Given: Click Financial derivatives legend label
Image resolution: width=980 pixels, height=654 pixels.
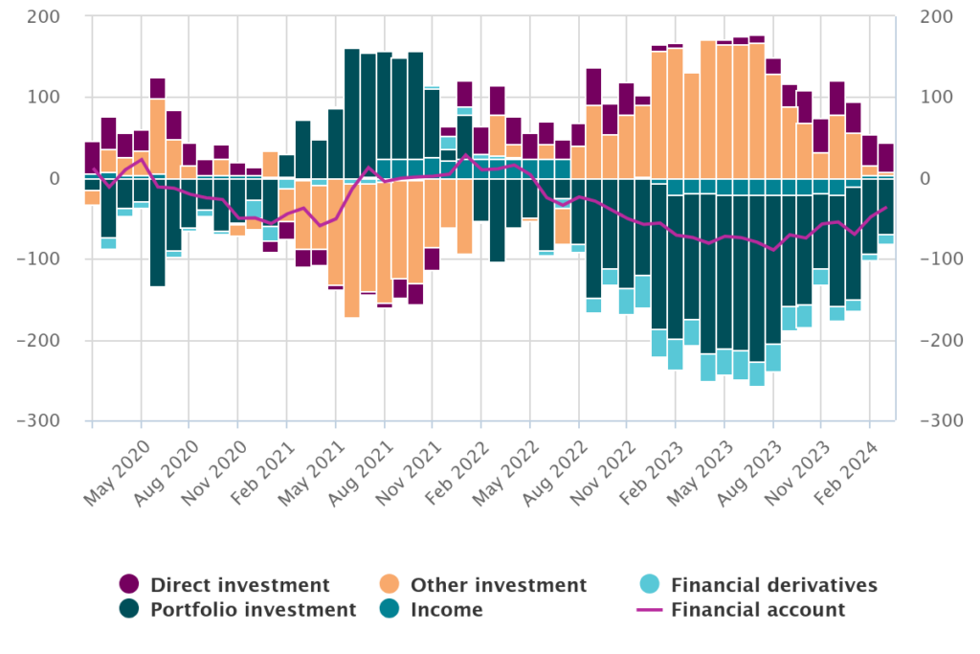Looking at the screenshot, I should [774, 585].
